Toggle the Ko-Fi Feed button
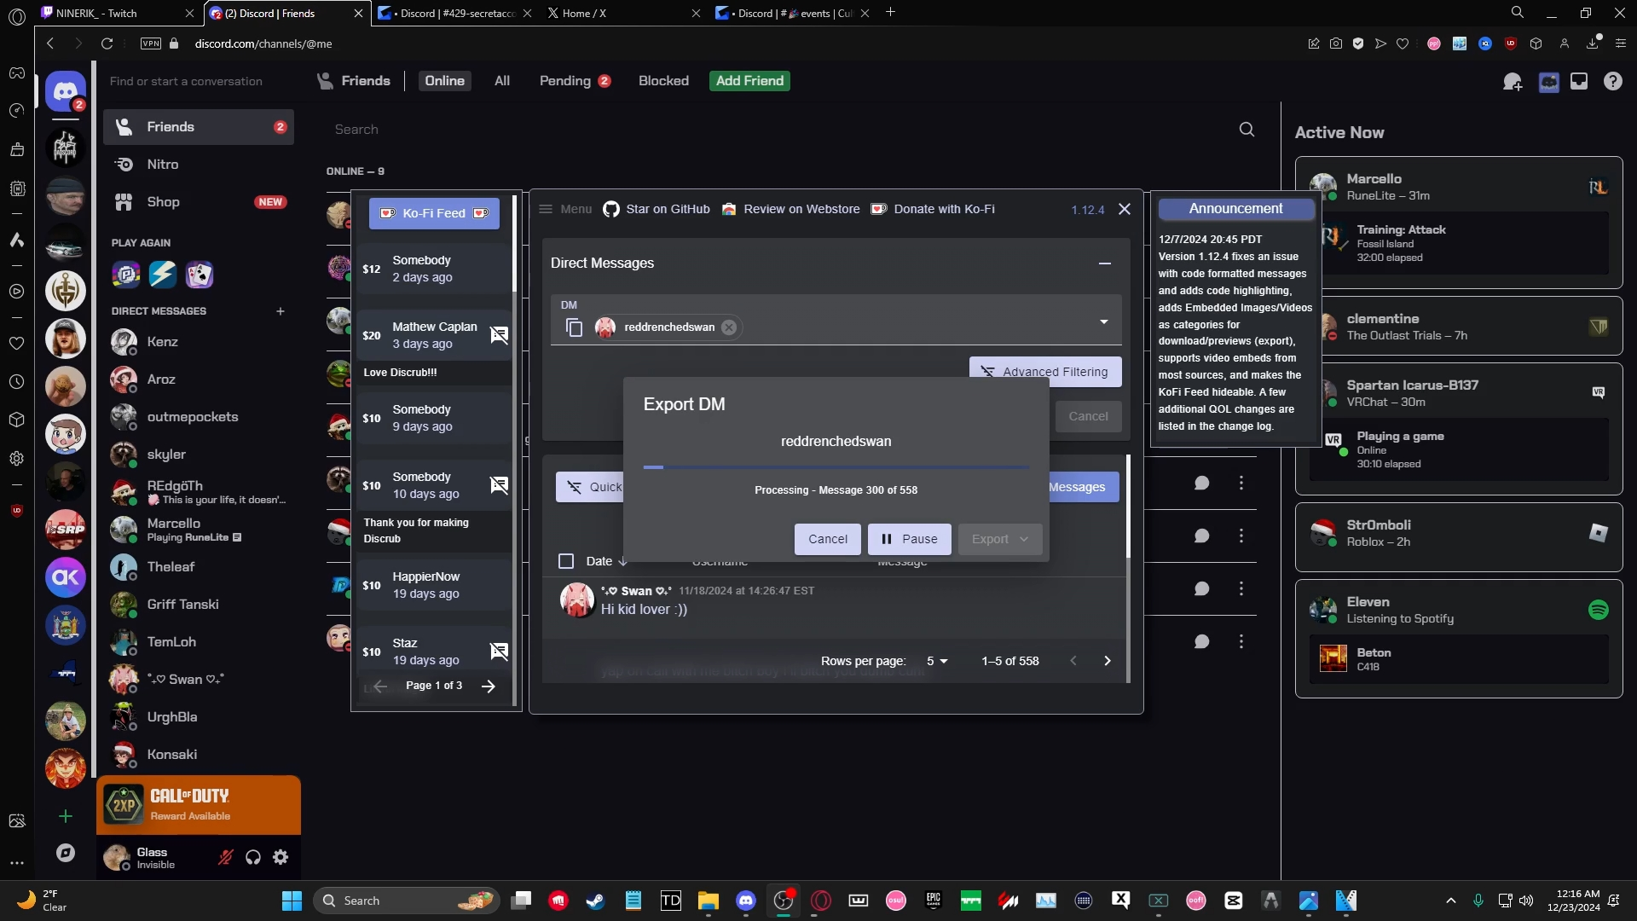The height and width of the screenshot is (921, 1637). 434,213
